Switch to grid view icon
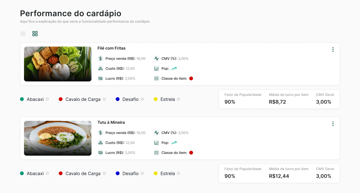This screenshot has width=360, height=193. point(35,34)
